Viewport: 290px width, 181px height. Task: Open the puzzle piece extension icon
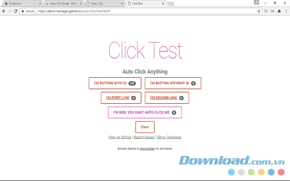pos(279,11)
